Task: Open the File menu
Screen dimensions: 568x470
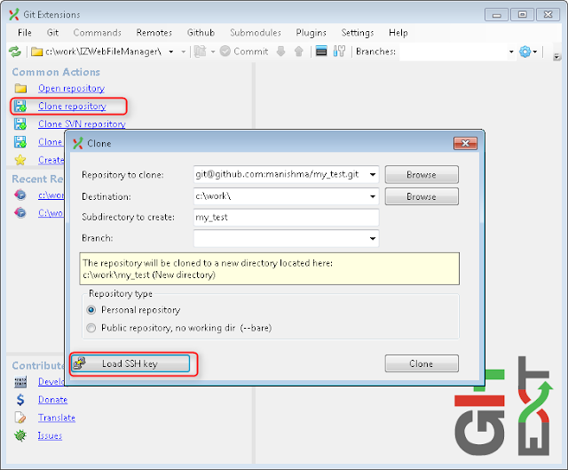Action: pyautogui.click(x=25, y=33)
